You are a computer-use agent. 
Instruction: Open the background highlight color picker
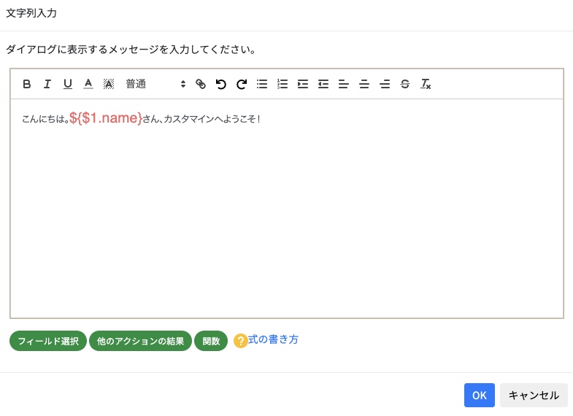[109, 84]
